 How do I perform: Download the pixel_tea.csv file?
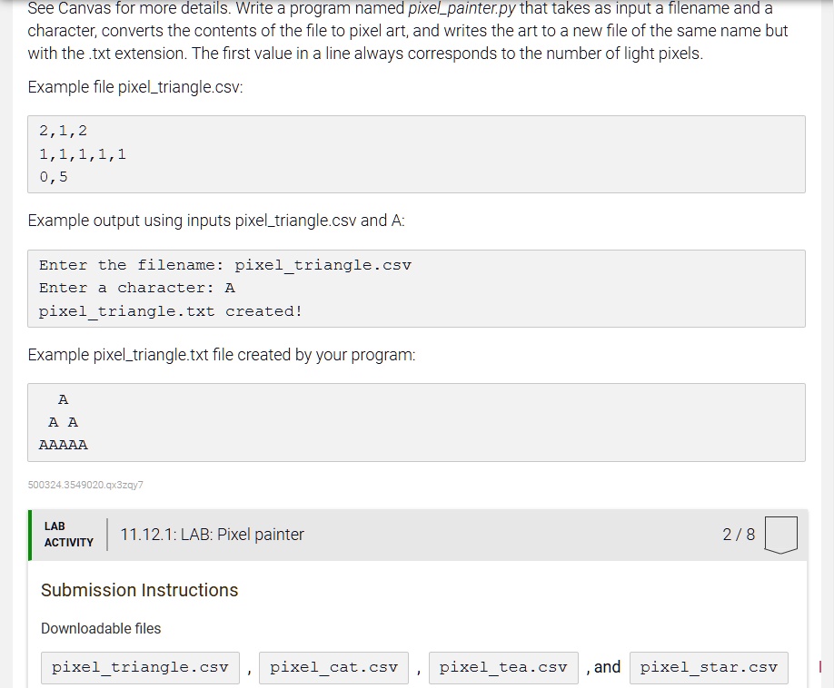click(x=503, y=667)
